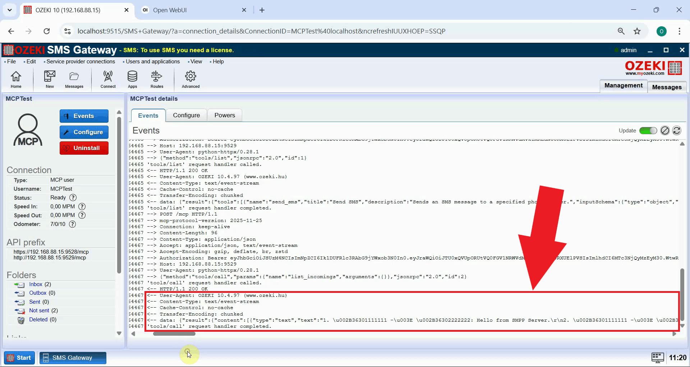Switch to the Powers tab
The image size is (690, 367).
tap(225, 115)
